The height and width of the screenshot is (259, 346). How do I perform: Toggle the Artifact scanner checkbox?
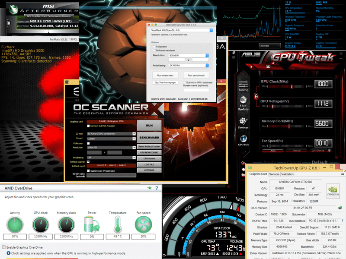coord(88,161)
